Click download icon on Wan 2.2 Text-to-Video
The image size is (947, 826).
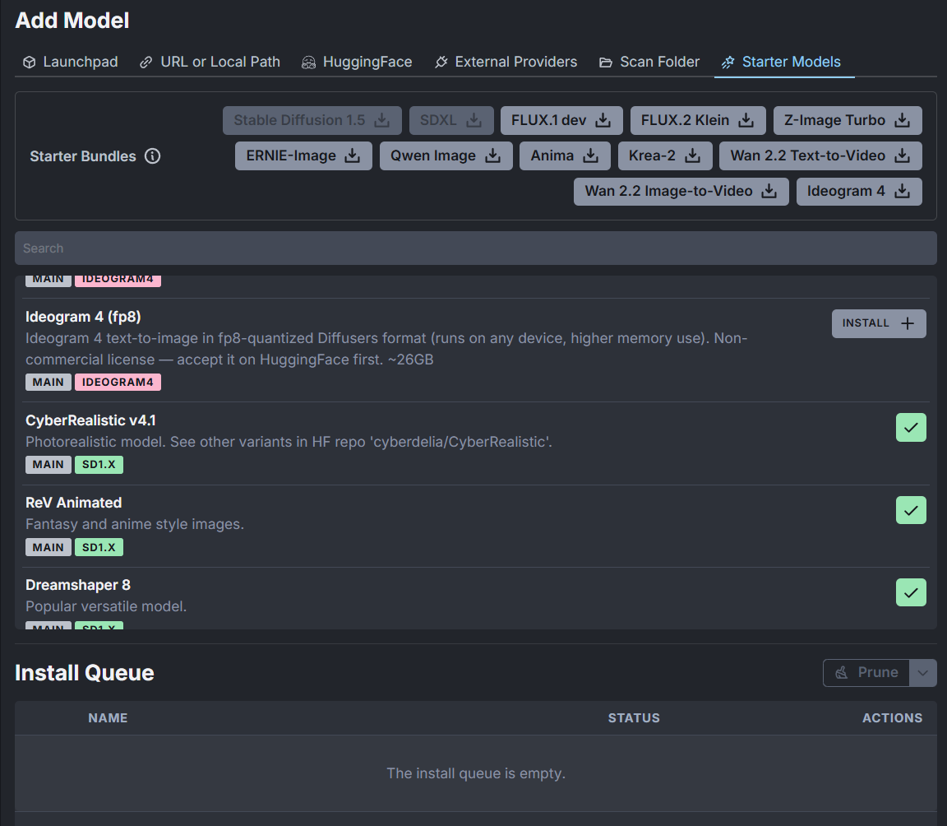[x=902, y=155]
